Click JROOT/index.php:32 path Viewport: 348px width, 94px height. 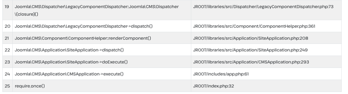(214, 86)
